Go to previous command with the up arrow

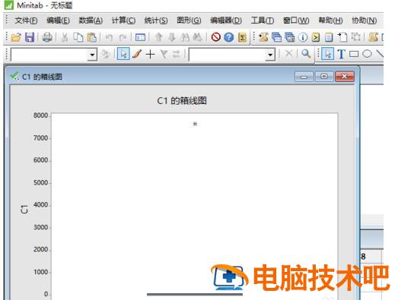159,37
